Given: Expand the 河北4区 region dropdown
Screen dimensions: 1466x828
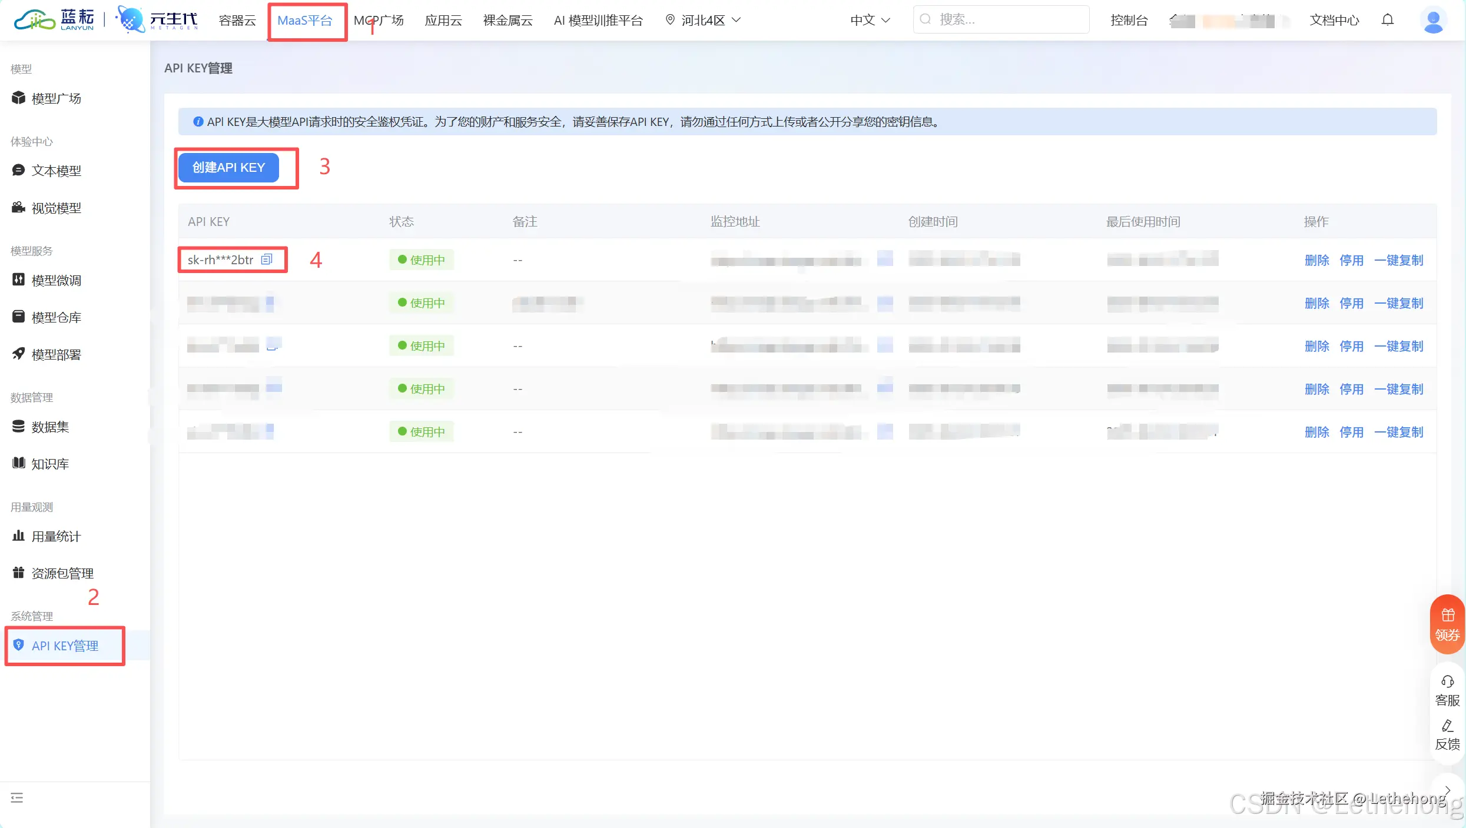Looking at the screenshot, I should pyautogui.click(x=703, y=20).
